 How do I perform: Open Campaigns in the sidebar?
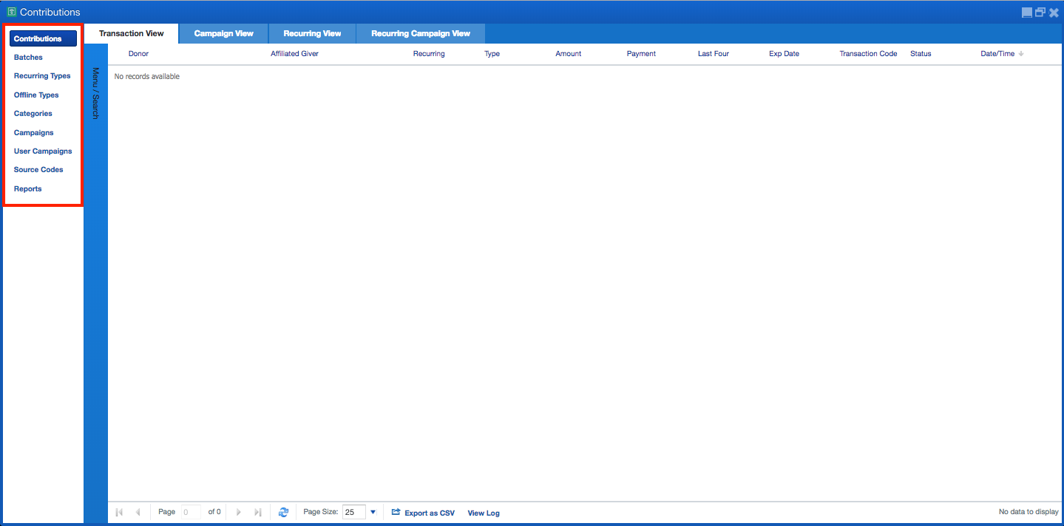coord(34,132)
